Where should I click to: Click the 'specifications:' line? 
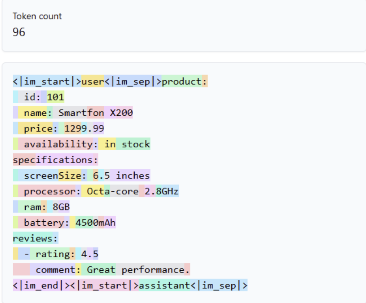pyautogui.click(x=55, y=160)
